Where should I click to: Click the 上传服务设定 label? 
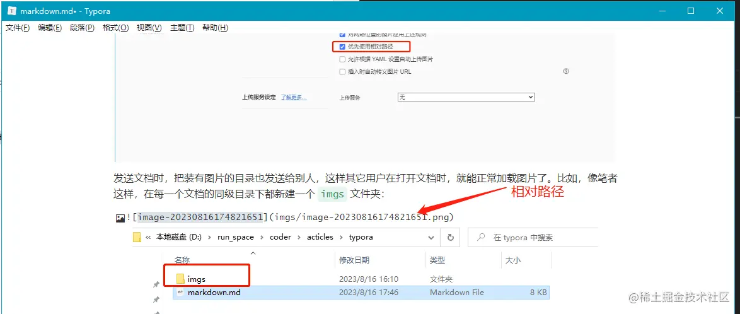click(258, 97)
